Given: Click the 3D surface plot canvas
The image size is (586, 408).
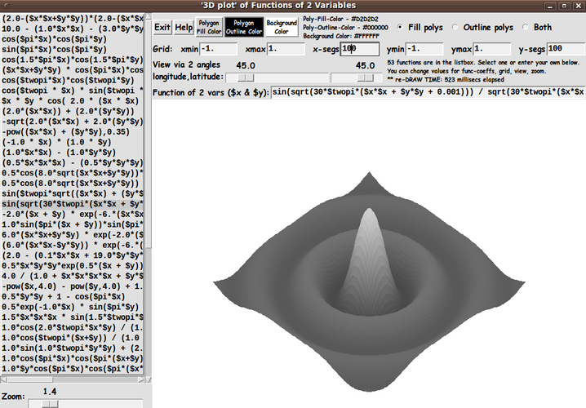Looking at the screenshot, I should (369, 254).
